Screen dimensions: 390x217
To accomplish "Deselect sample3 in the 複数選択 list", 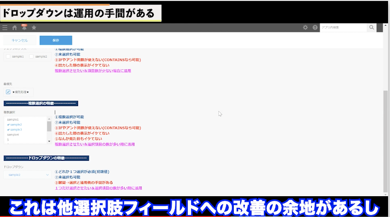I will click(16, 129).
